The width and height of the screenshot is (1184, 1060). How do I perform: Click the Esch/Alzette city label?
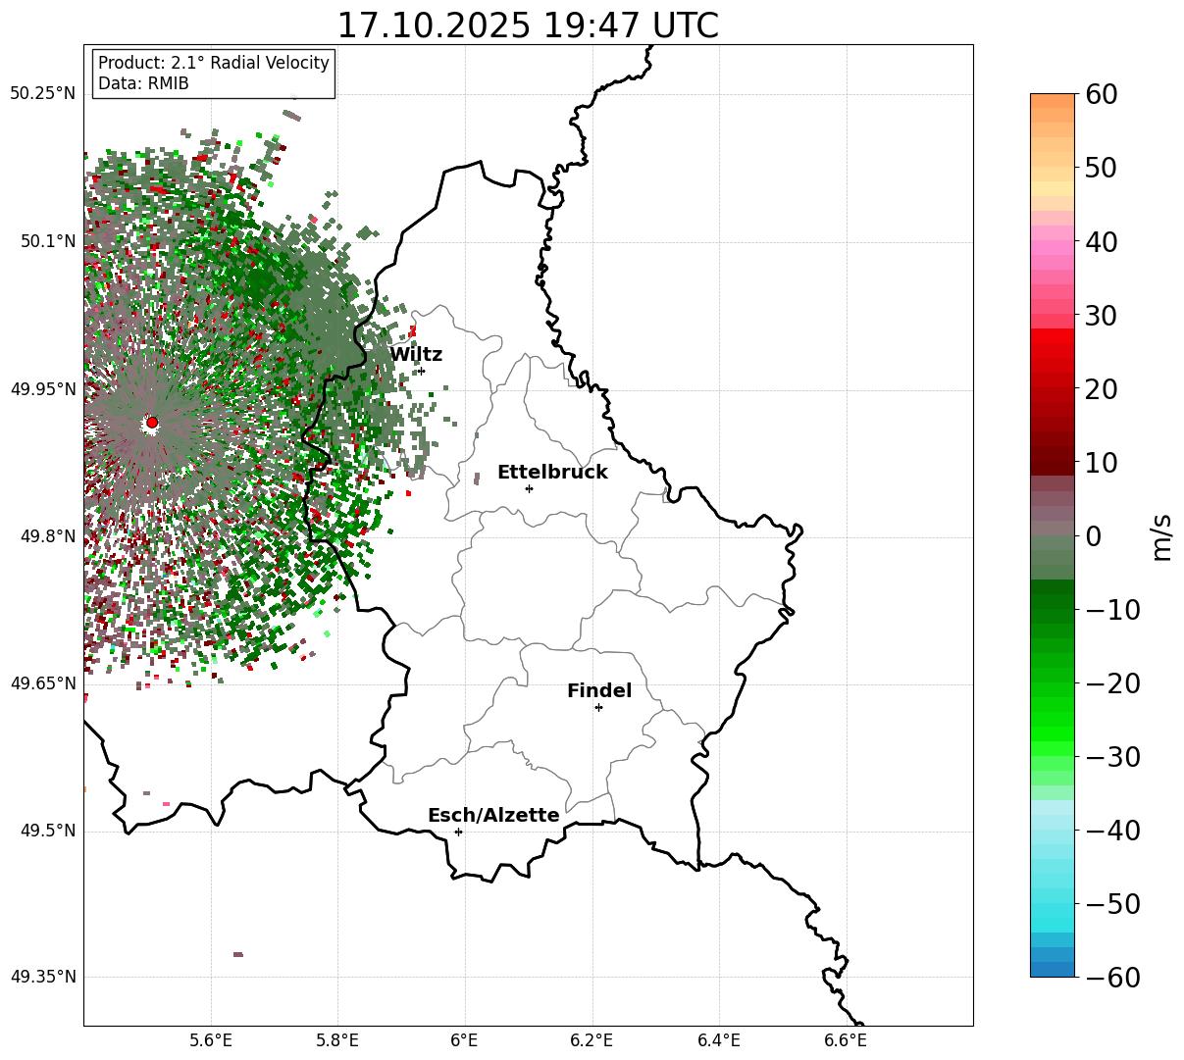[493, 816]
